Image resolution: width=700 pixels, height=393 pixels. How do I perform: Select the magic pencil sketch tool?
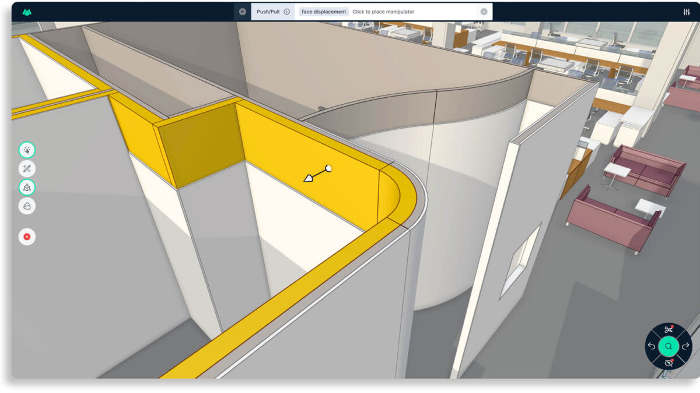point(27,169)
